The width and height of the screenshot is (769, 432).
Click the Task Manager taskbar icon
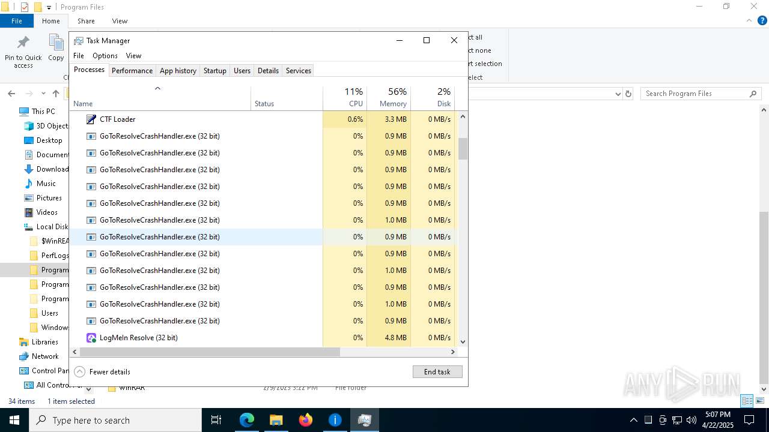click(364, 420)
